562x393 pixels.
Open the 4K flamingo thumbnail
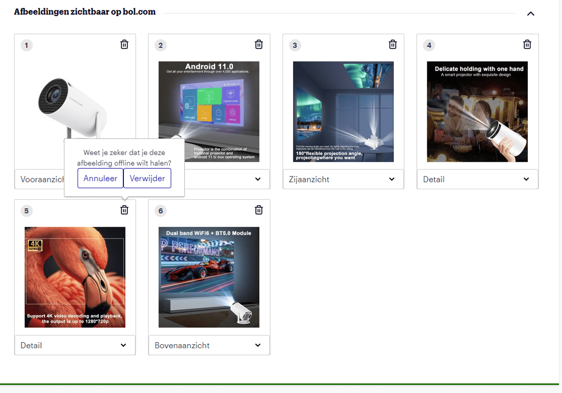75,277
